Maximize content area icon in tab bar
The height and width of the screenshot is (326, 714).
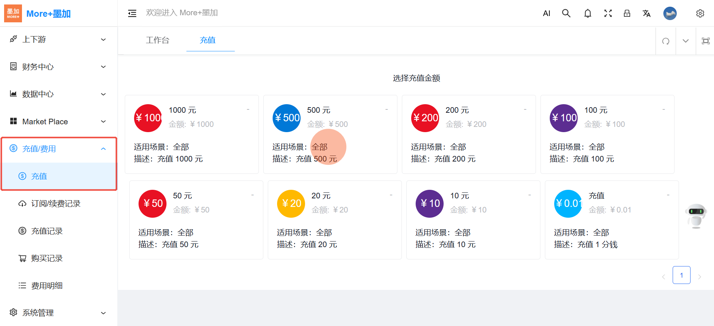point(705,41)
